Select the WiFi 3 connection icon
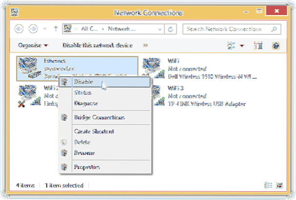The width and height of the screenshot is (296, 200). point(158,95)
